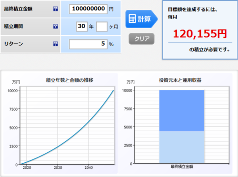Click the 積立年数と金額の推移 chart title
The image size is (238, 177).
(69, 80)
